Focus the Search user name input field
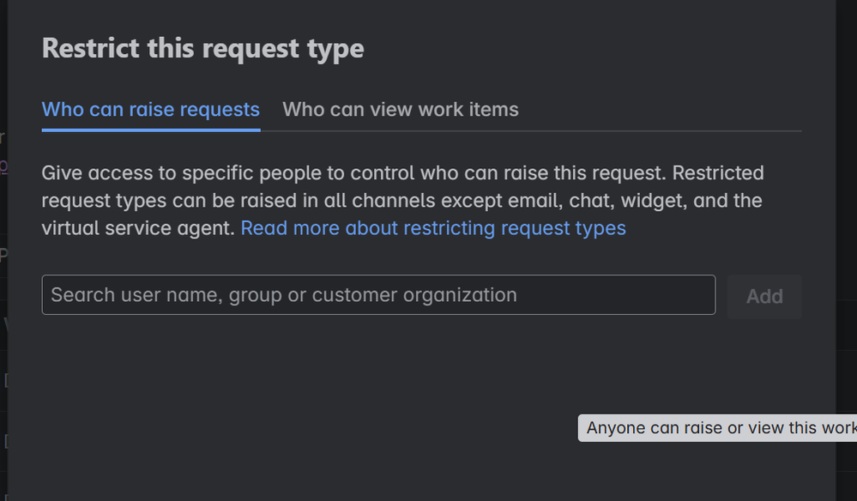 click(377, 295)
